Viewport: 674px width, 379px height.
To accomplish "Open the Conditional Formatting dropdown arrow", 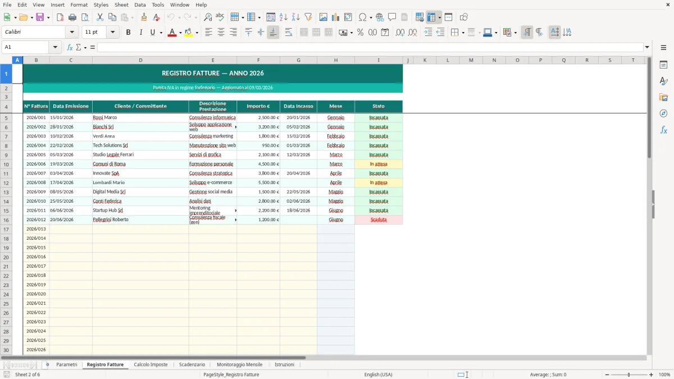I will click(x=516, y=33).
